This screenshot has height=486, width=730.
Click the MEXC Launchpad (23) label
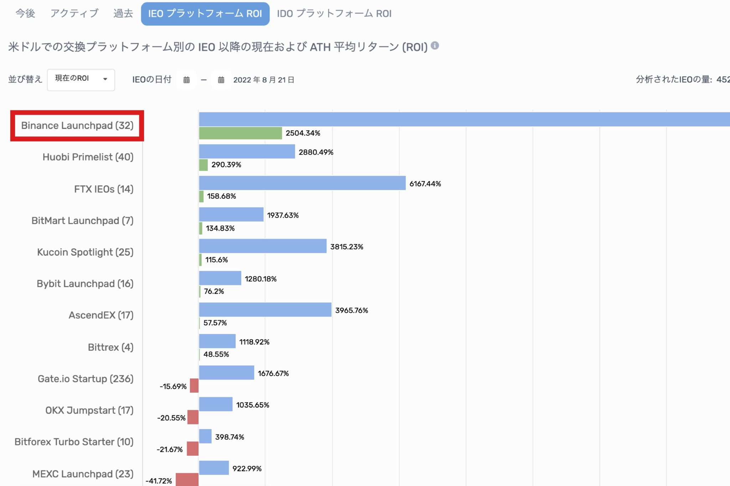coord(83,474)
